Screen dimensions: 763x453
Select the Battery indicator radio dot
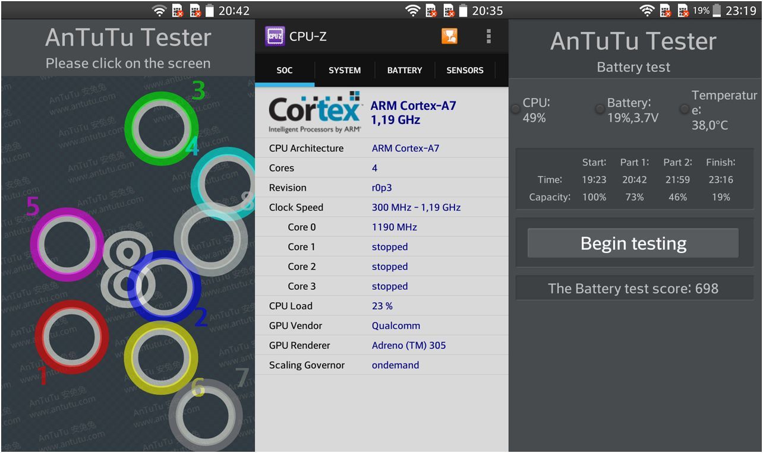(600, 109)
